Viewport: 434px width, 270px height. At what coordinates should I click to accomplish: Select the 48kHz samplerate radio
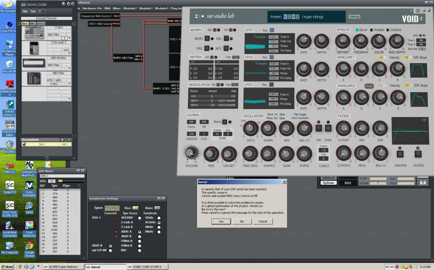click(159, 227)
